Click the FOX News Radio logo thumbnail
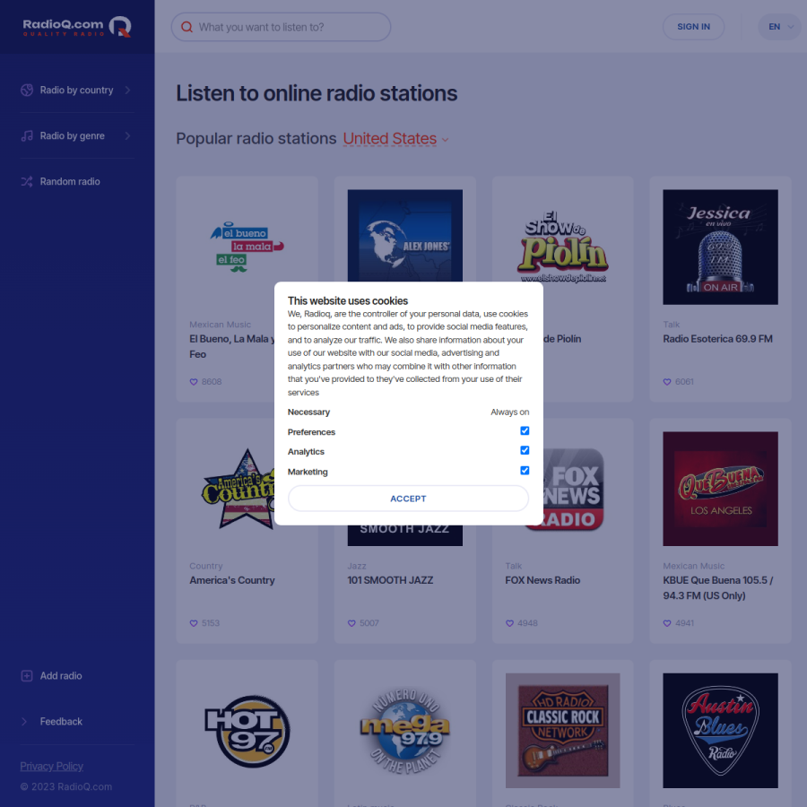This screenshot has width=807, height=807. (573, 489)
